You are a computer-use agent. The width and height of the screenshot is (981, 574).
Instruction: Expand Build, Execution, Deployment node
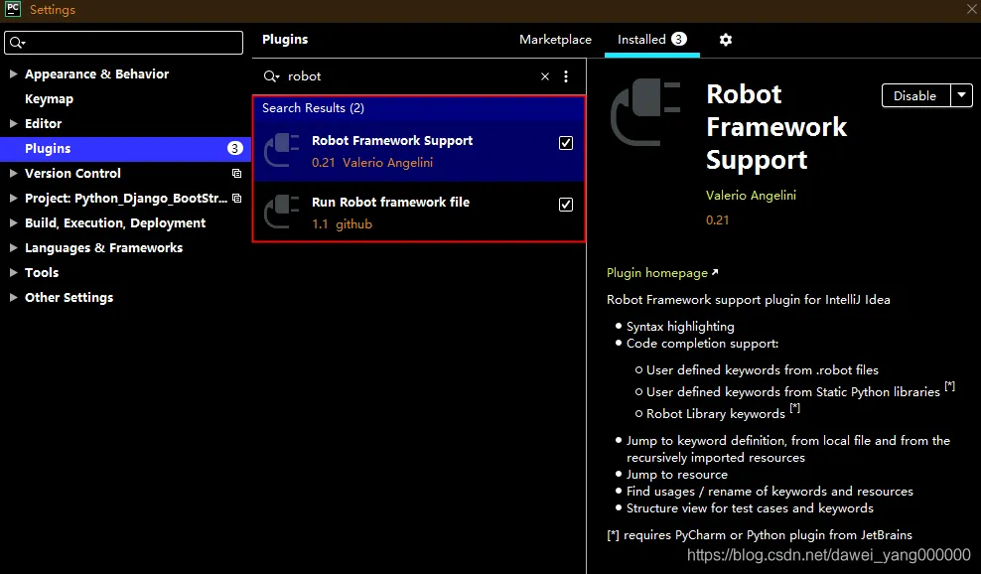13,222
